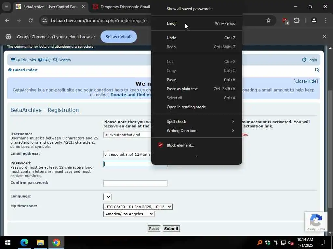Image resolution: width=333 pixels, height=249 pixels.
Task: Click the Chrome taskbar icon
Action: 56,243
